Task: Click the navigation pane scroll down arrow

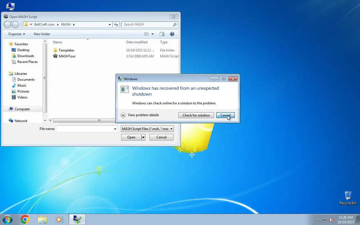Action: coord(45,121)
